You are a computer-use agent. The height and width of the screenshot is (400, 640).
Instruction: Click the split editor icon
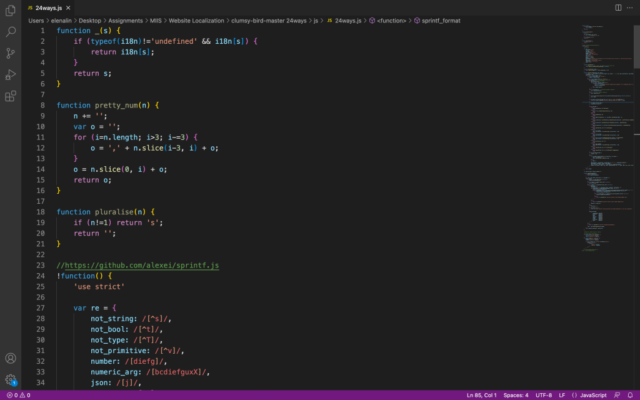pyautogui.click(x=618, y=7)
